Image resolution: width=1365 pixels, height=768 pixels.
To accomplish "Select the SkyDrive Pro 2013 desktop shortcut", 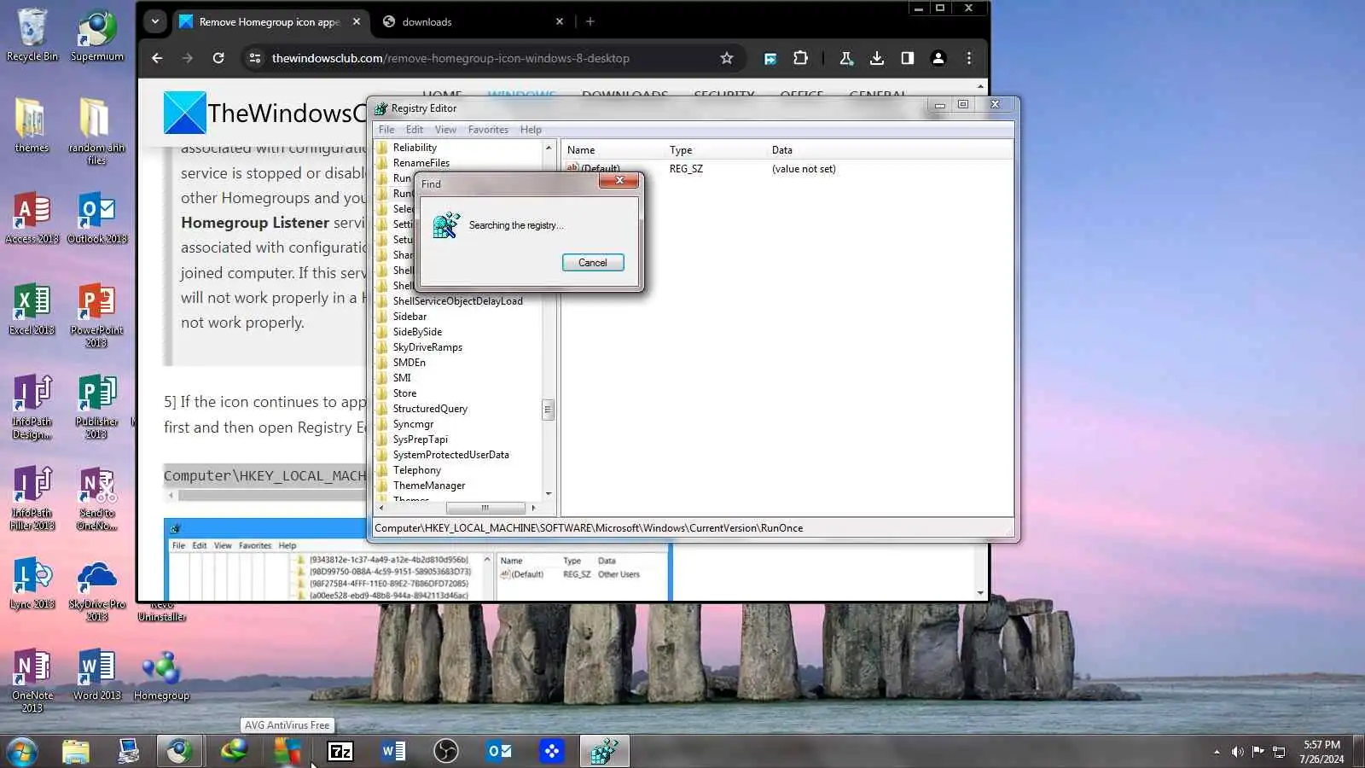I will coord(96,590).
